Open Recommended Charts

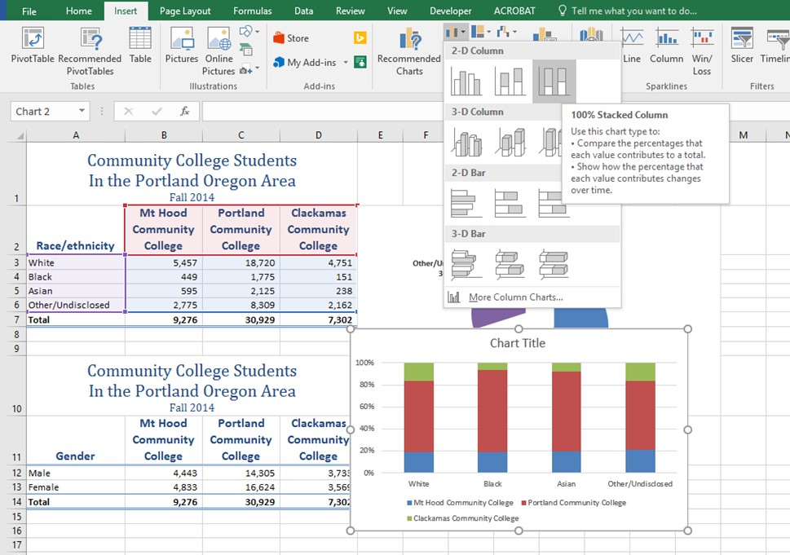pos(409,51)
